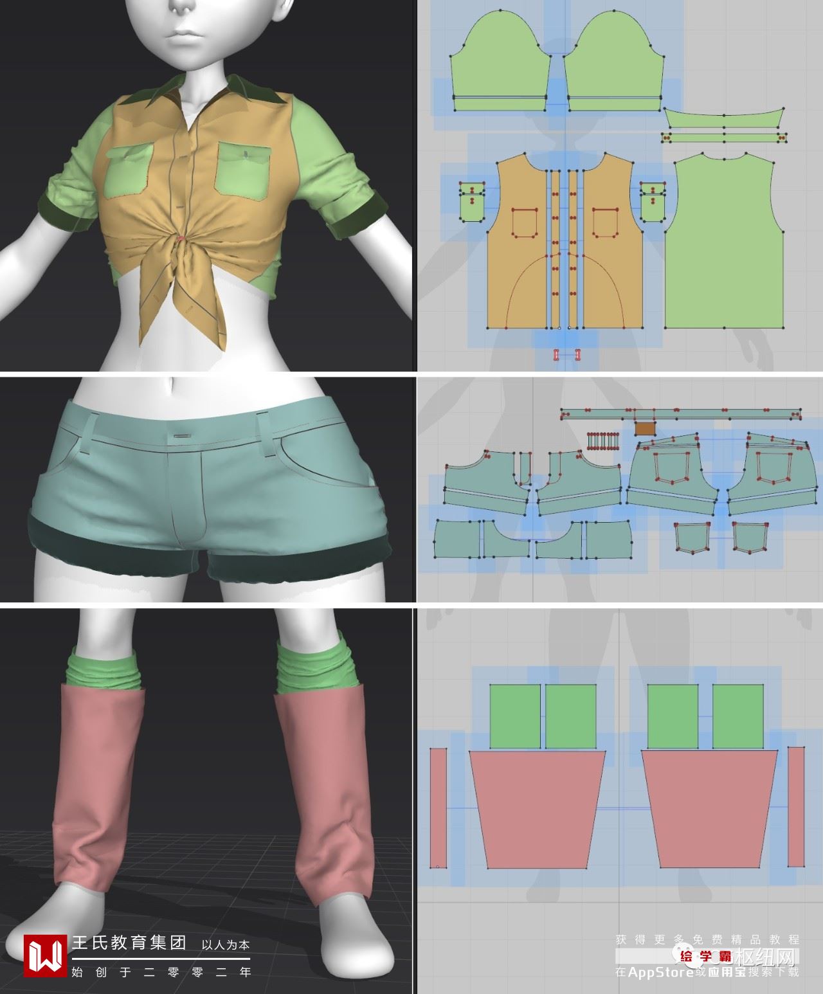Select the long collar stand strip pattern
Screen dimensions: 823x994
724,137
